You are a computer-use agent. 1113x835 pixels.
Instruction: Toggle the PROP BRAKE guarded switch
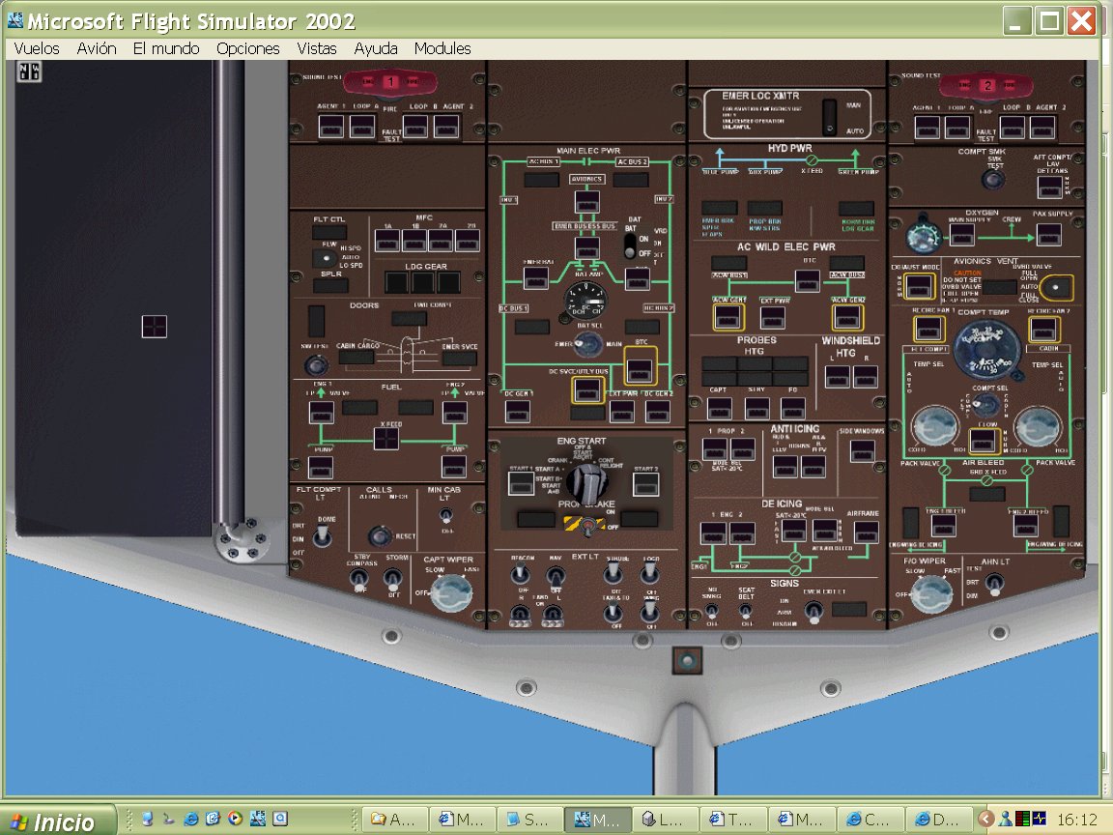[587, 526]
